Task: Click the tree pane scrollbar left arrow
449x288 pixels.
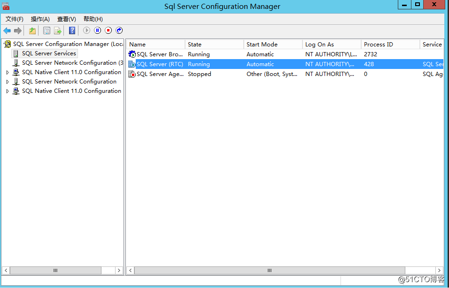Action: click(x=6, y=270)
